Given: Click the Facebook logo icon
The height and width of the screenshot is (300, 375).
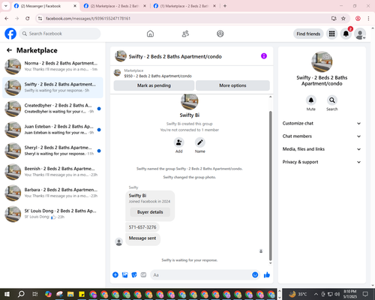Looking at the screenshot, I should pos(10,34).
